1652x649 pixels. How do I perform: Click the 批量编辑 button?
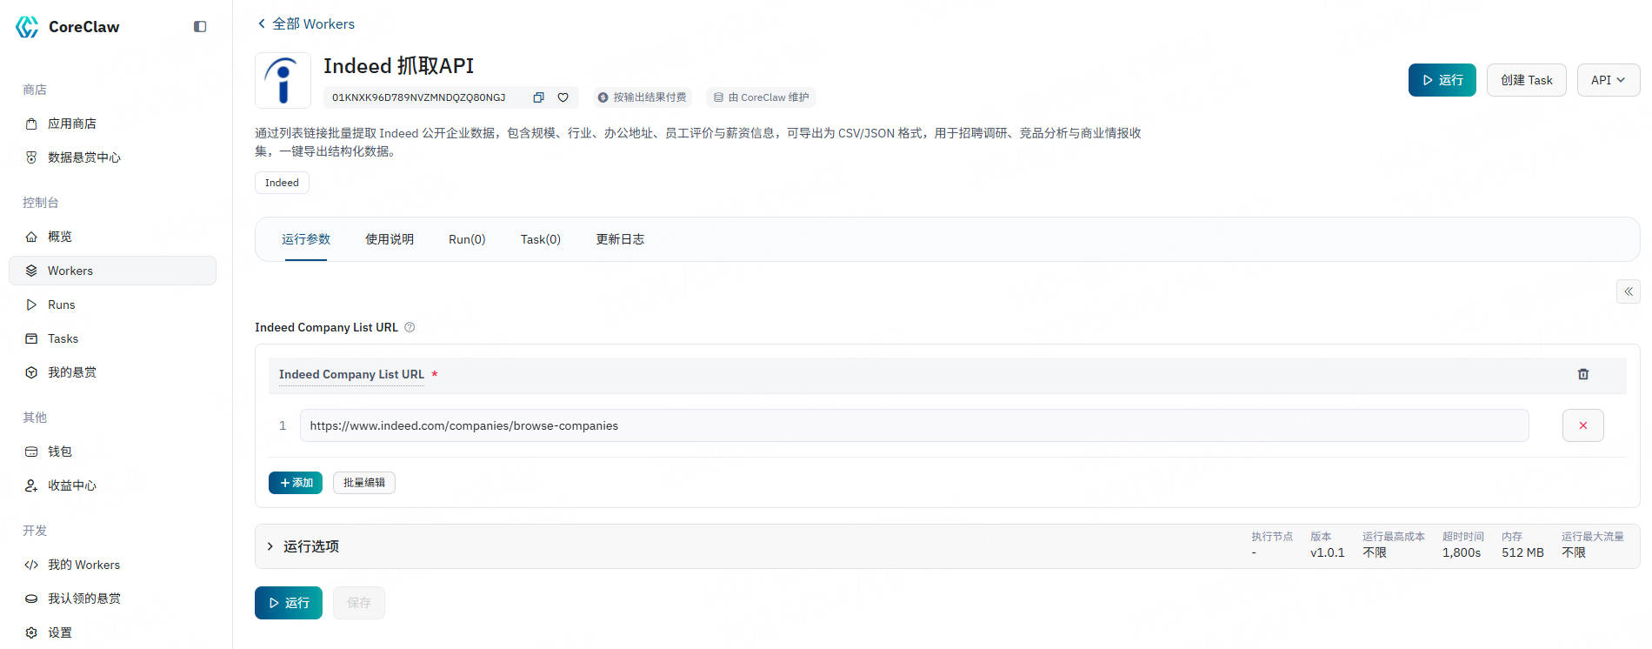point(363,483)
